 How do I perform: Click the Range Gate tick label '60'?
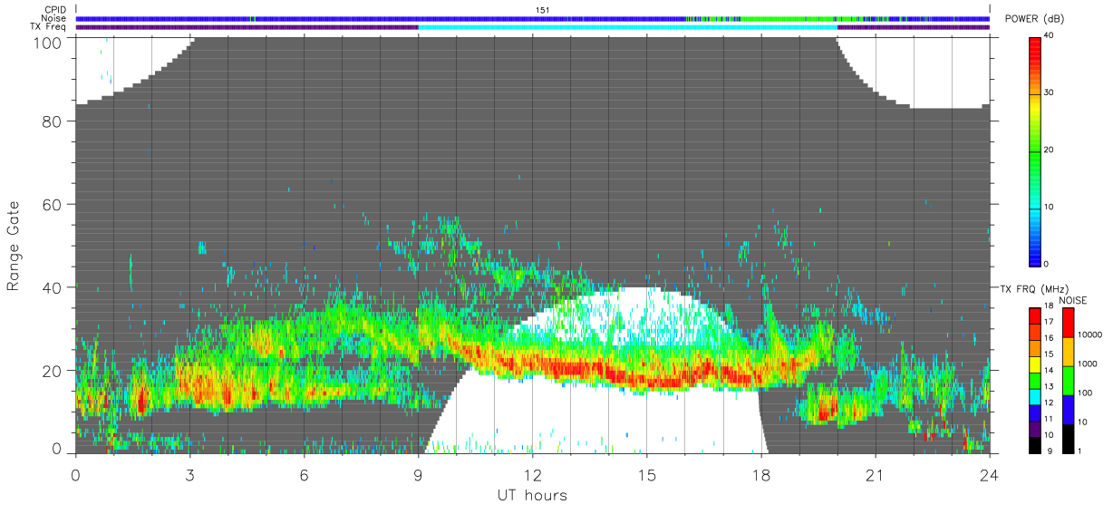[53, 205]
